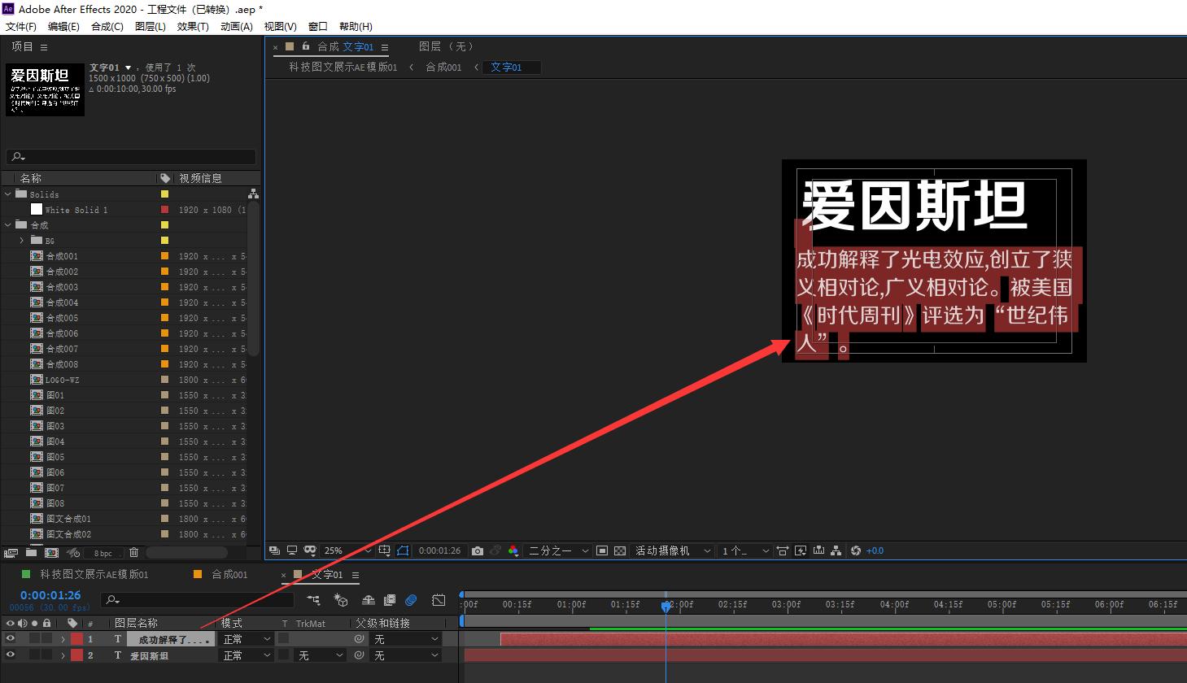Reset exposure by clicking +0.0
The image size is (1187, 683).
click(x=874, y=550)
